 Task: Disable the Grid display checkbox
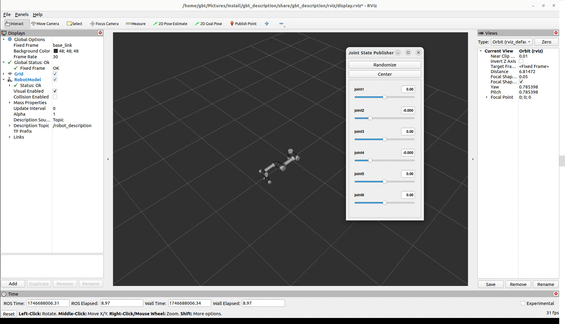coord(55,74)
